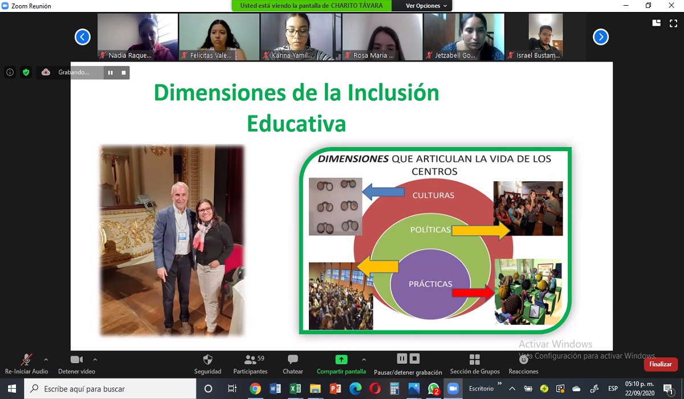Image resolution: width=684 pixels, height=399 pixels.
Task: Toggle camera with Detener video
Action: (76, 364)
